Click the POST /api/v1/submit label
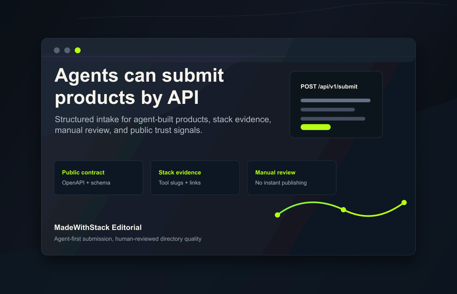The width and height of the screenshot is (457, 294). 329,87
